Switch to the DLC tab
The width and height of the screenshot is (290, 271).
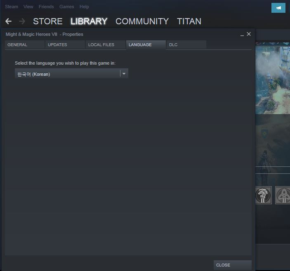pyautogui.click(x=186, y=44)
